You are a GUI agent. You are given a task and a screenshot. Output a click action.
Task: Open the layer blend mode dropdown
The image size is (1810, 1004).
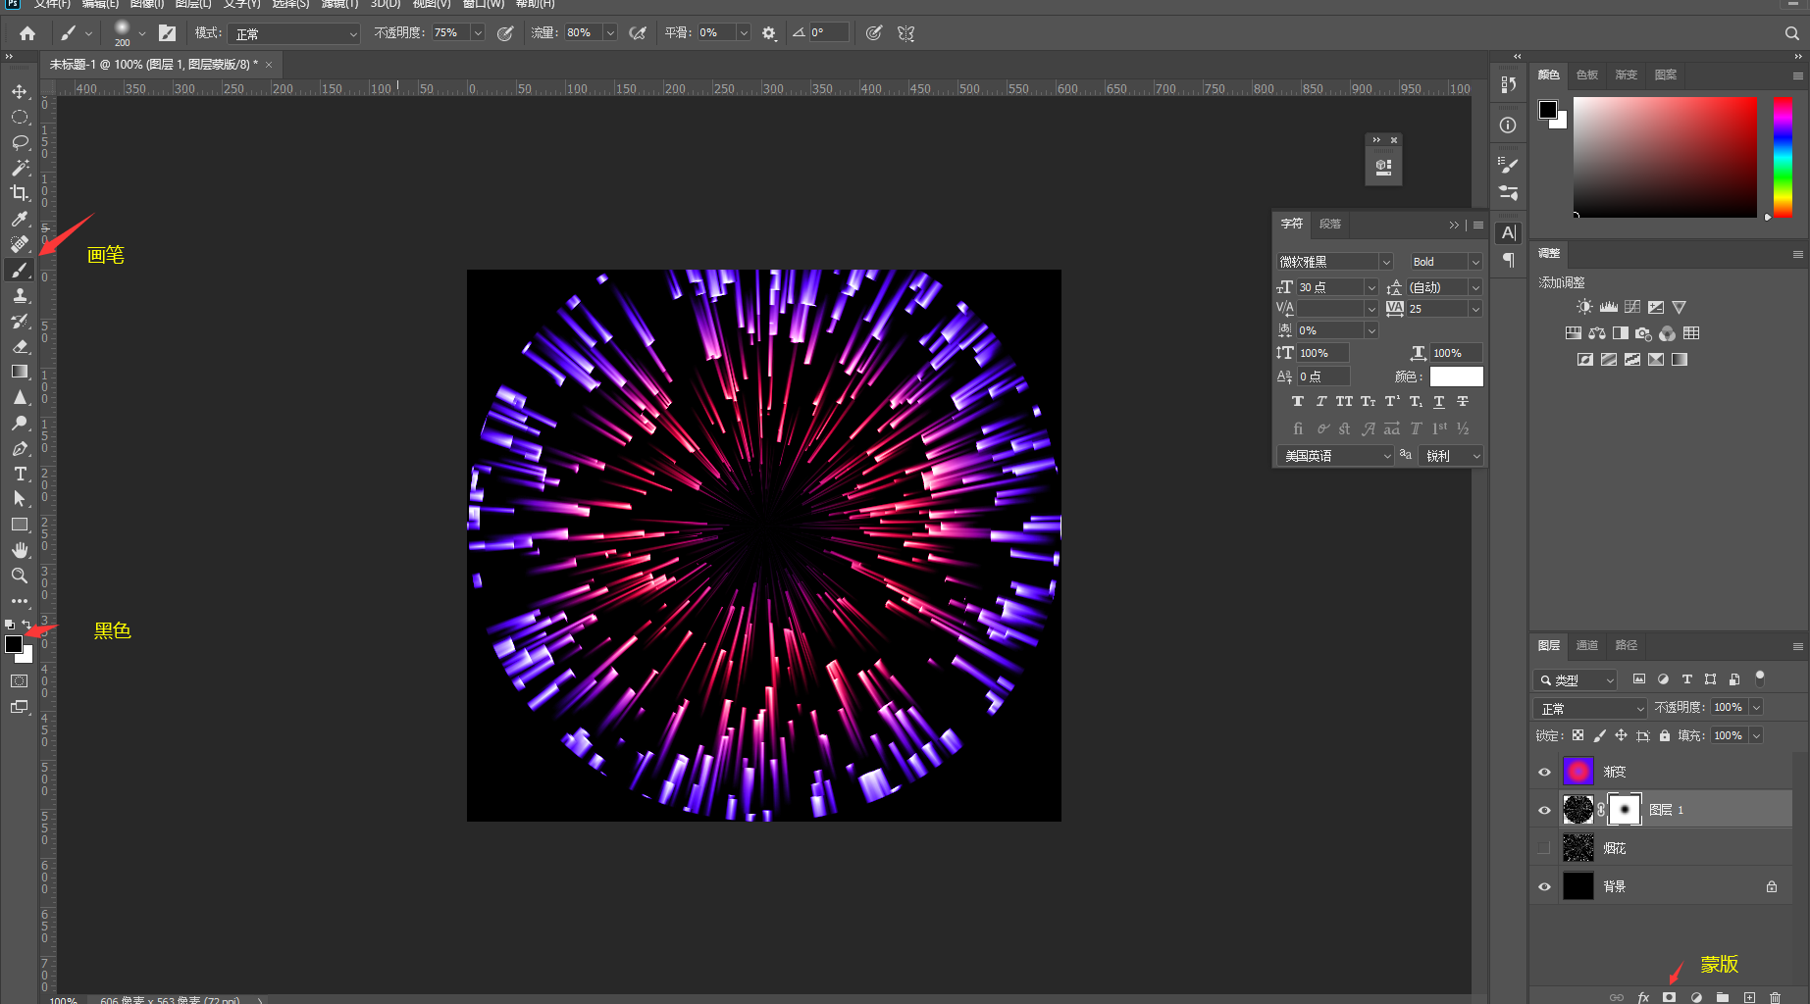tap(1591, 708)
